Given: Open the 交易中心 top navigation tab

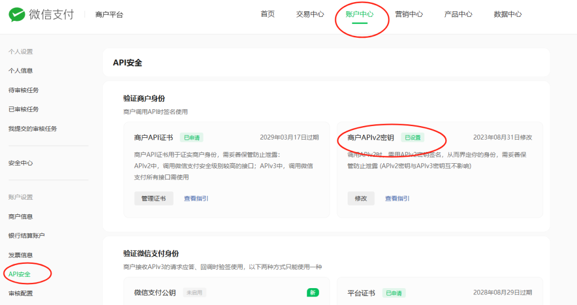Looking at the screenshot, I should (x=310, y=14).
